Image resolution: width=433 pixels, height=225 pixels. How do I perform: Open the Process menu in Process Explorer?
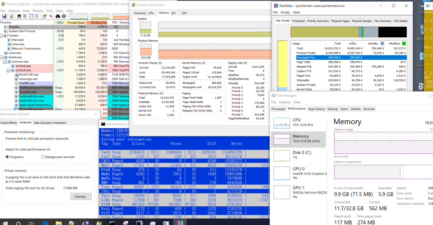pos(38,11)
